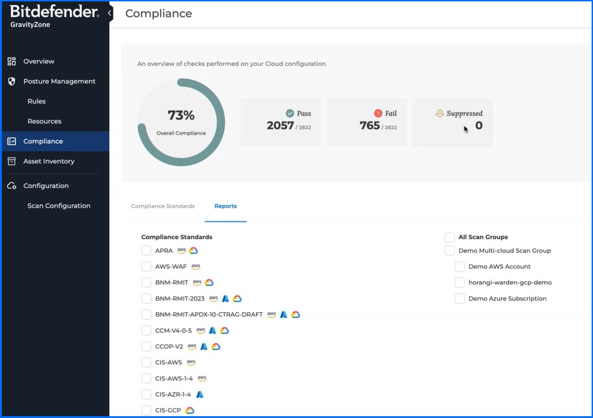Check Demo Multi-cloud Scan Group checkbox
Viewport: 593px width, 418px height.
(x=450, y=251)
